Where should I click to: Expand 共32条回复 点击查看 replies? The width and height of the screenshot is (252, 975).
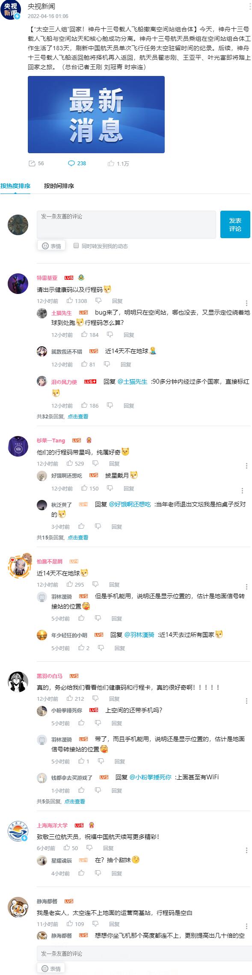[78, 416]
